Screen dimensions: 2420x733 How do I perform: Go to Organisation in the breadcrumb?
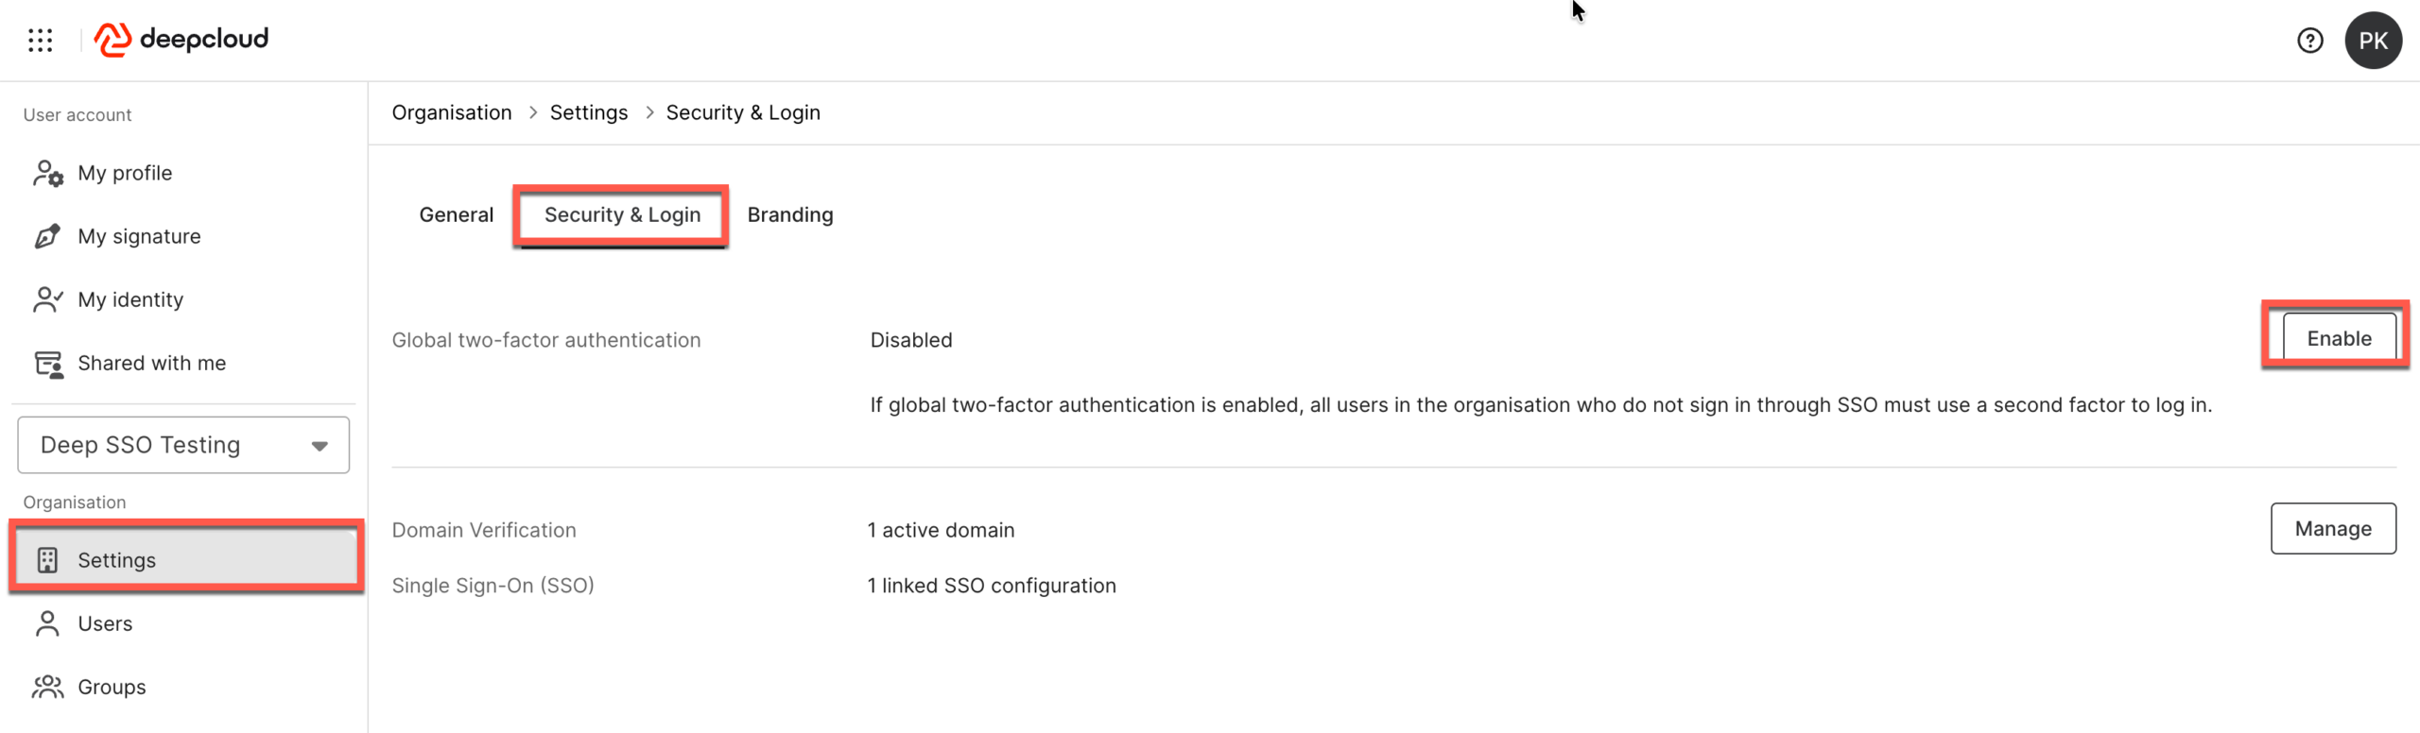point(451,113)
